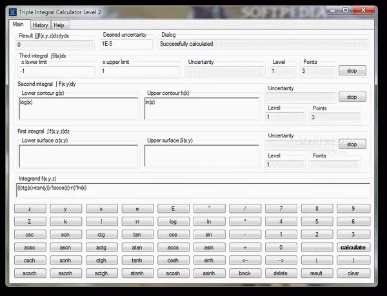Insert a closing parenthesis
This screenshot has height=296, width=387.
353,261
